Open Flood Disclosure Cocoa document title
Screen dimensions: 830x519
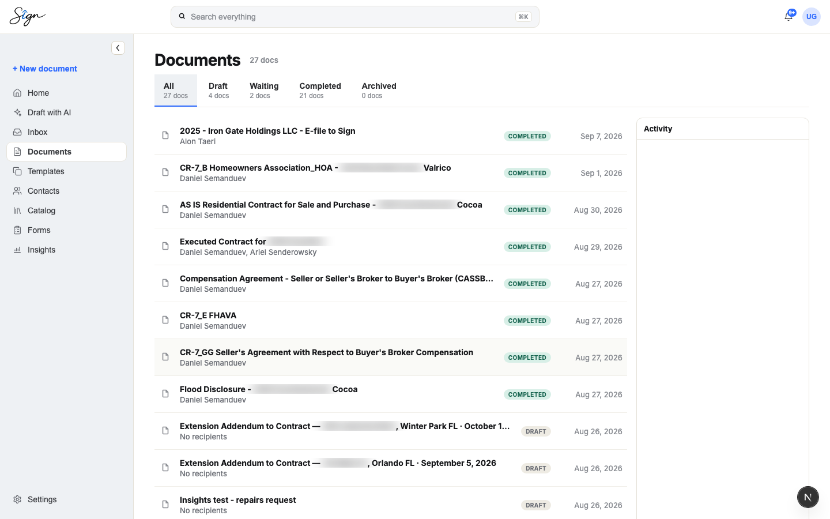[269, 389]
